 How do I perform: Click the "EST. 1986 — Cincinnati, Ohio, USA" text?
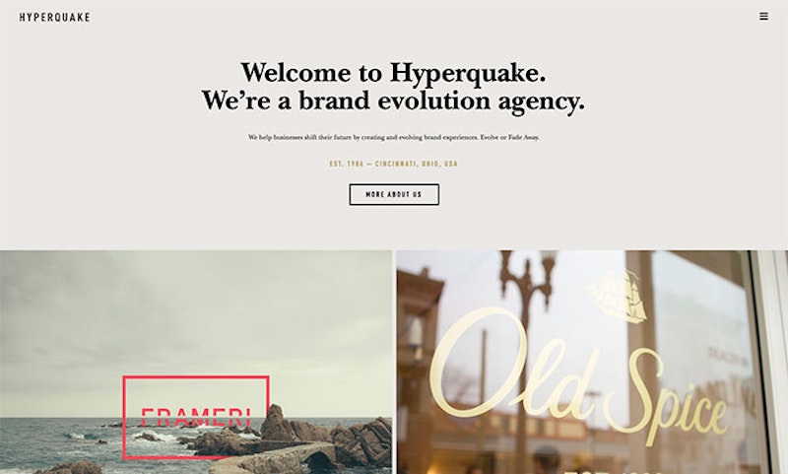tap(393, 164)
